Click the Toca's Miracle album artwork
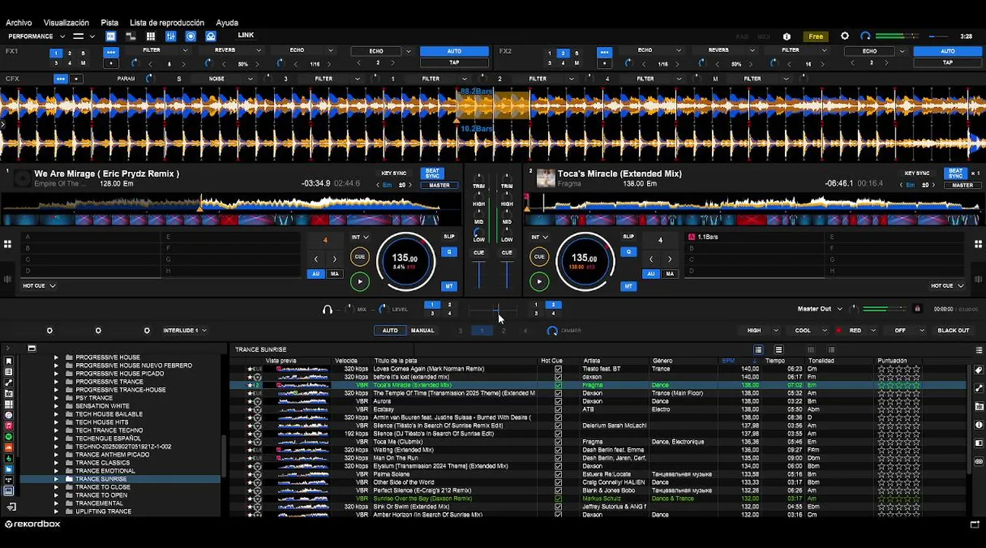Screen dimensions: 986x548 tap(545, 178)
